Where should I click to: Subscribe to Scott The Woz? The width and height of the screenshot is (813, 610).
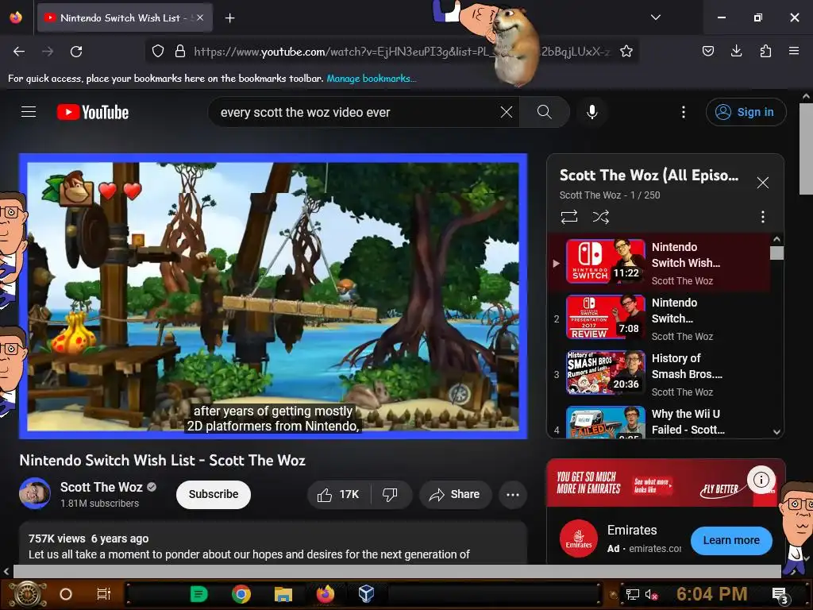click(x=214, y=494)
